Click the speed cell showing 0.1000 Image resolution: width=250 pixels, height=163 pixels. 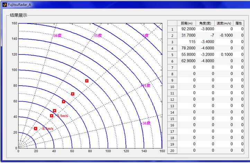[224, 55]
